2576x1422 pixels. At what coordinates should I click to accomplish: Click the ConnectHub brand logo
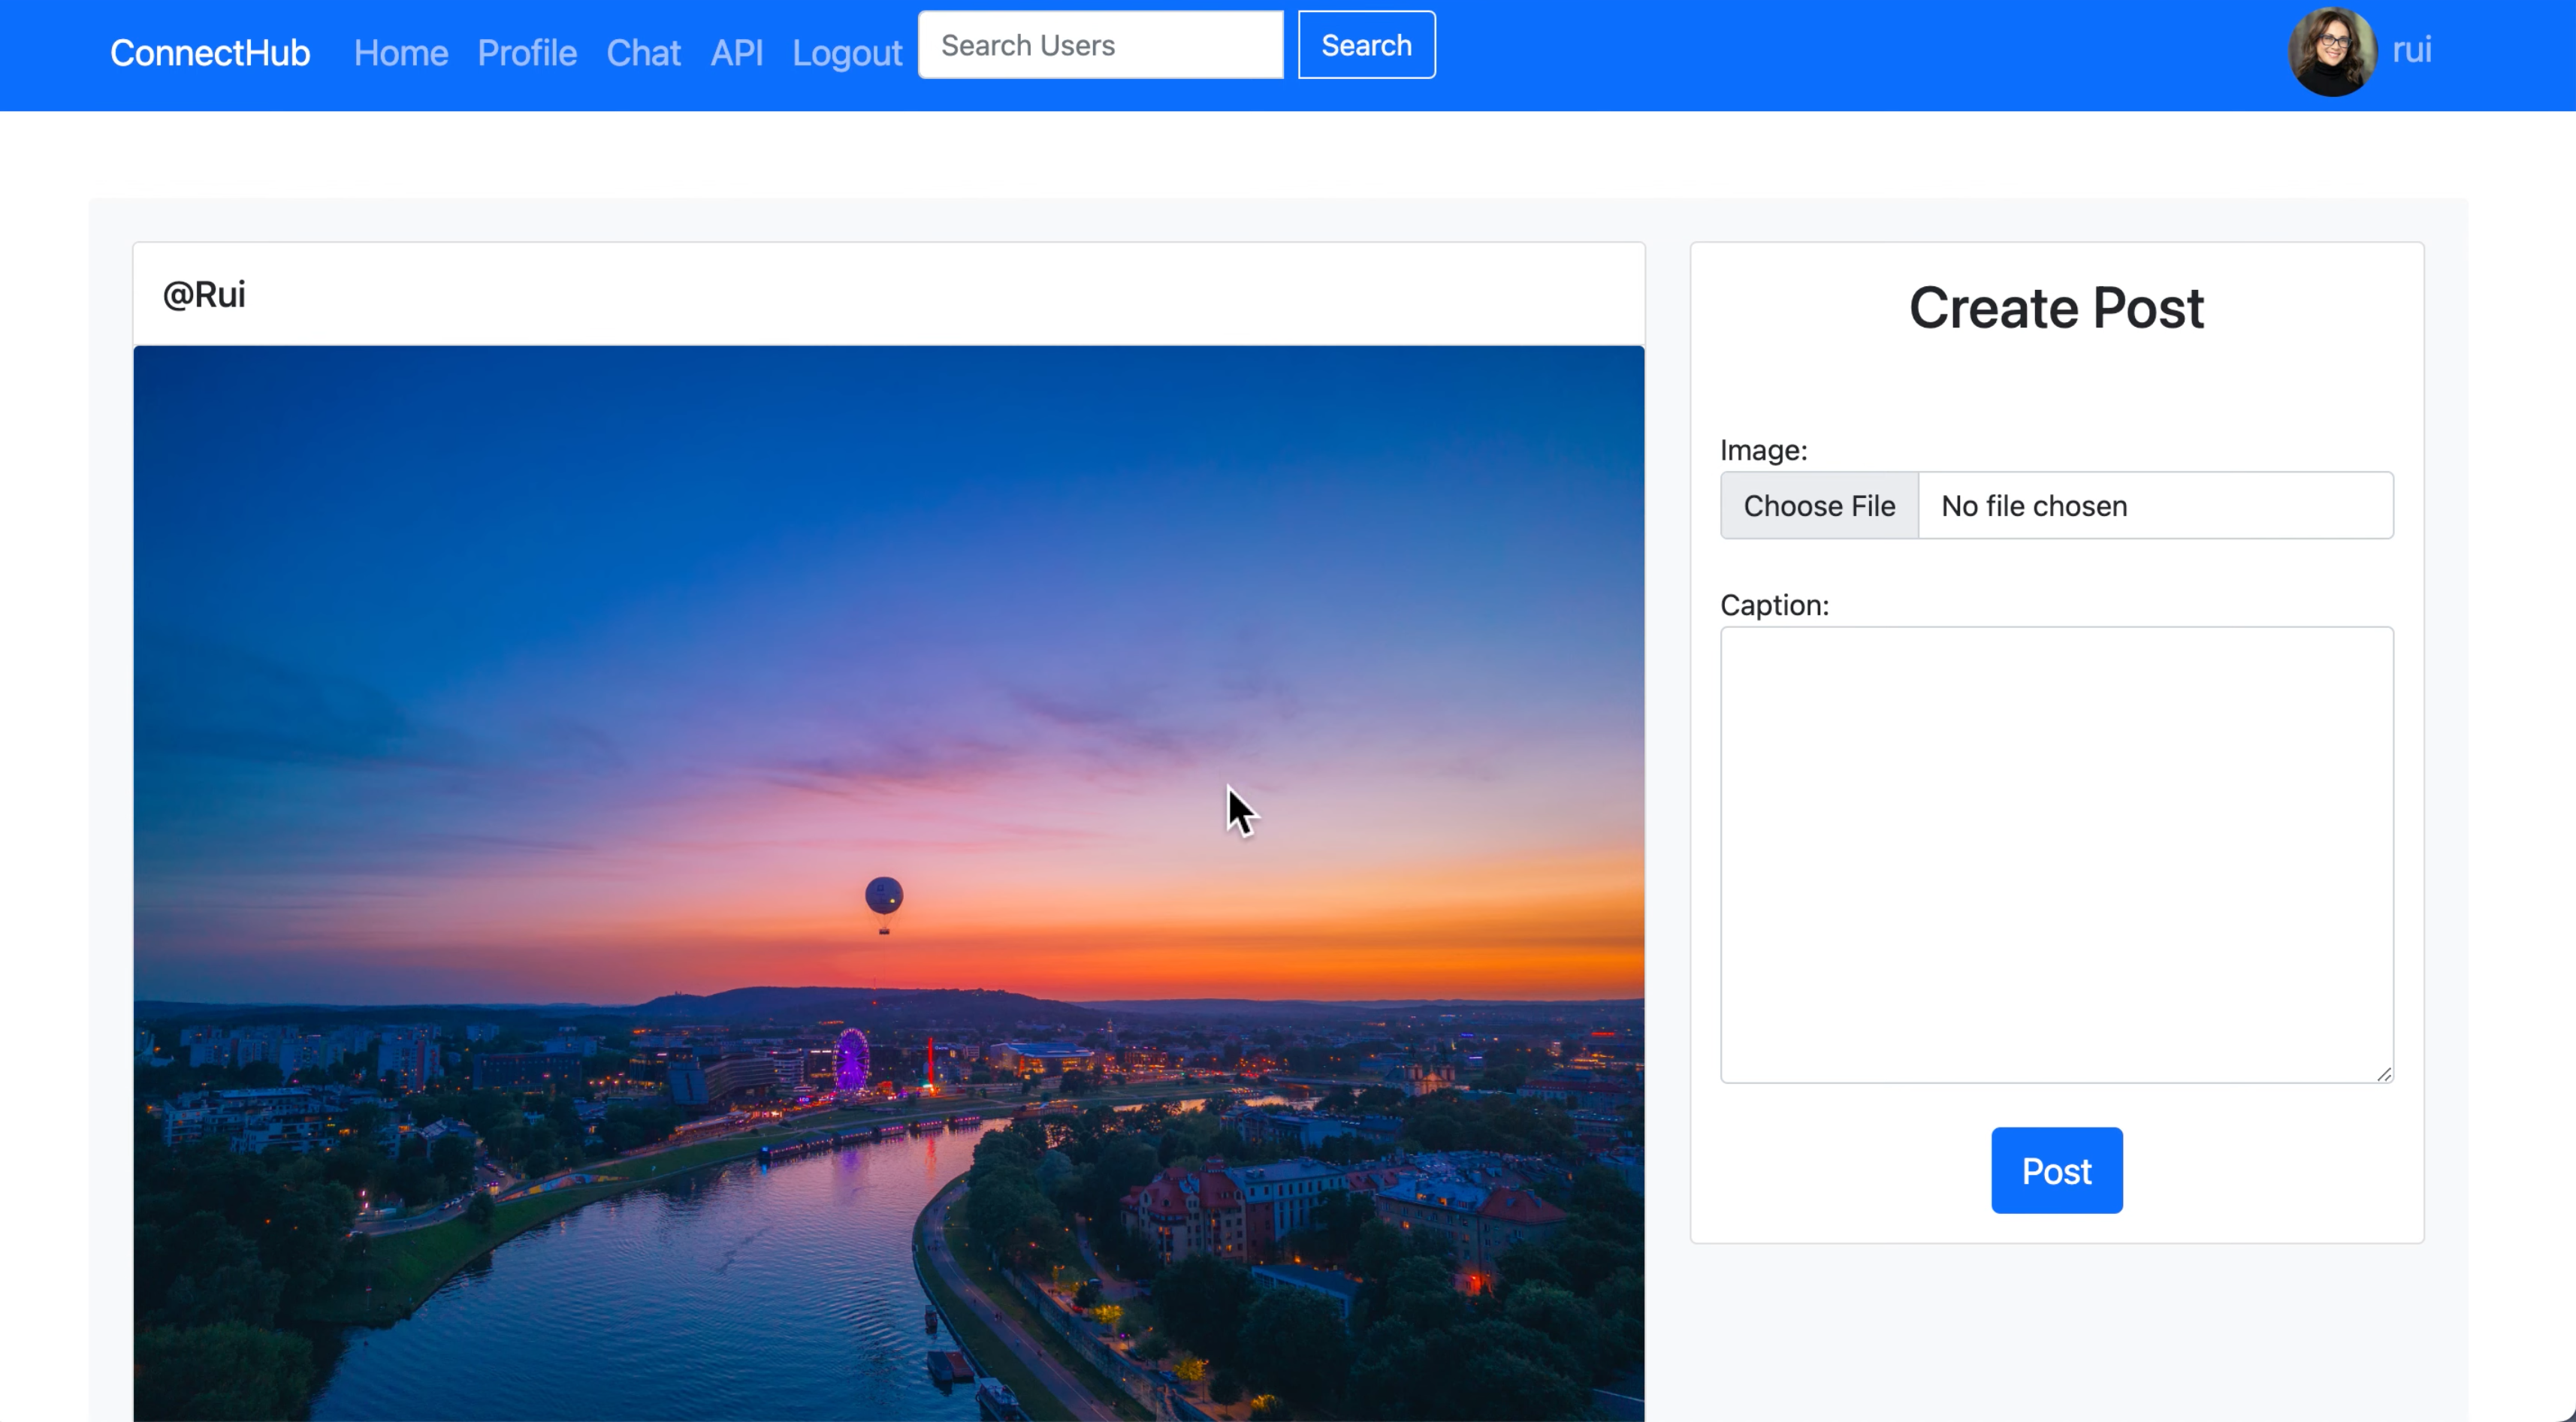tap(210, 53)
